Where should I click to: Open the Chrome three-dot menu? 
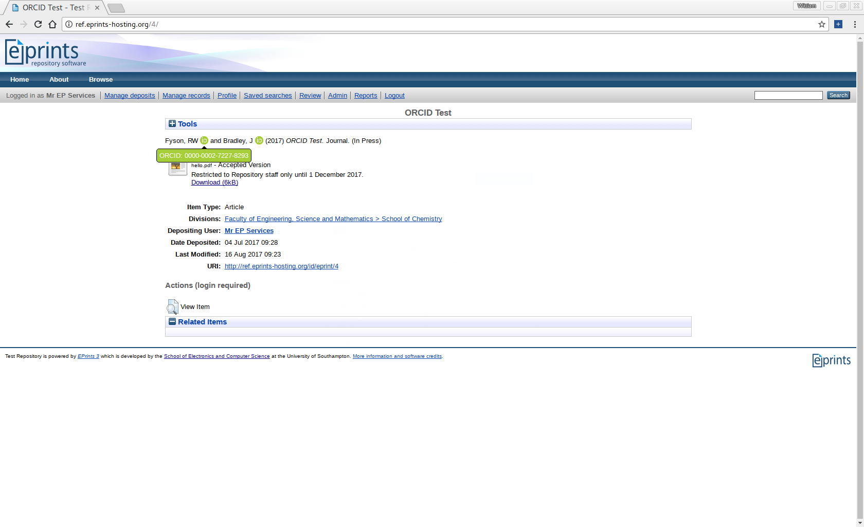click(855, 24)
